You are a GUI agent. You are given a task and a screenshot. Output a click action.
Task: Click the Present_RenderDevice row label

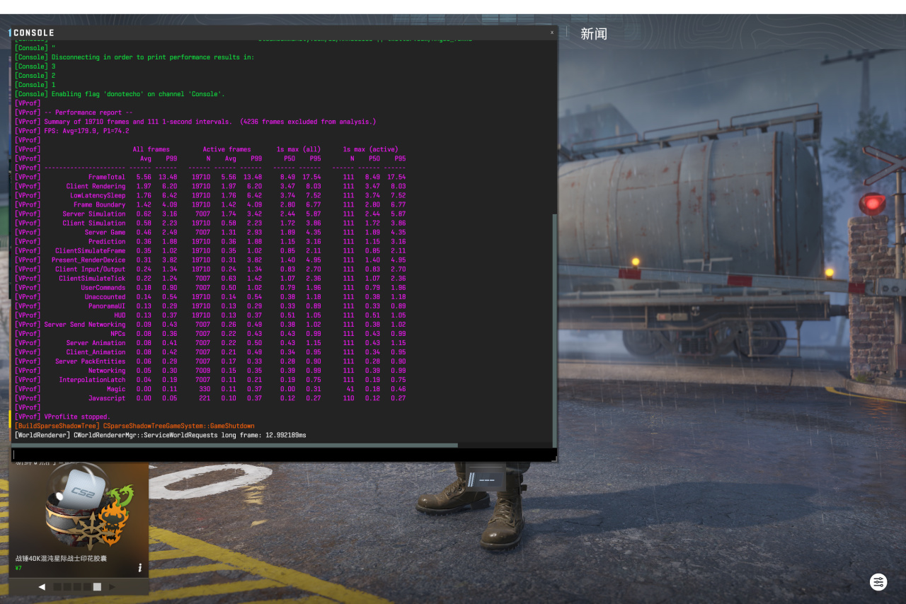[x=88, y=260]
